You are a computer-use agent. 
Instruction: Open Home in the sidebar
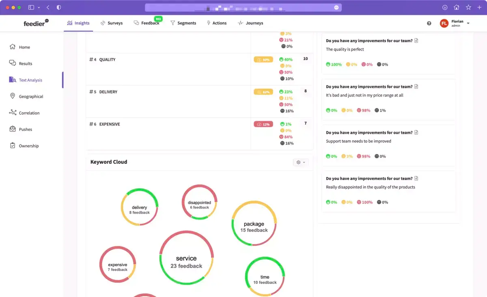tap(24, 47)
